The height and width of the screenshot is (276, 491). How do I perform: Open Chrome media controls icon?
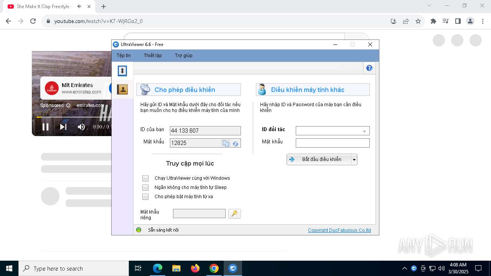tap(446, 21)
